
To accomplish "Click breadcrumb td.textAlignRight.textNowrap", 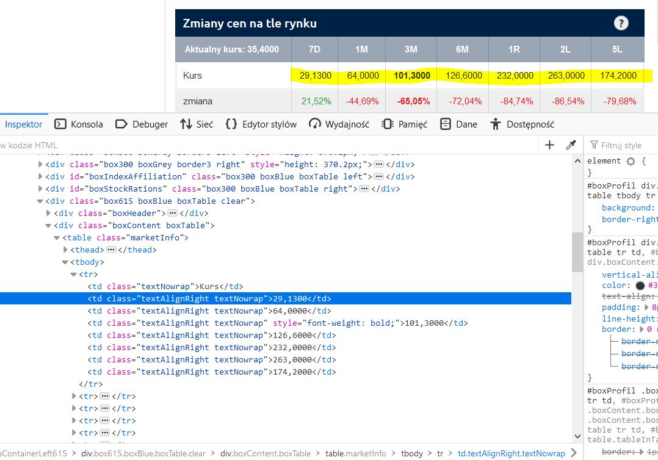I will tap(511, 453).
